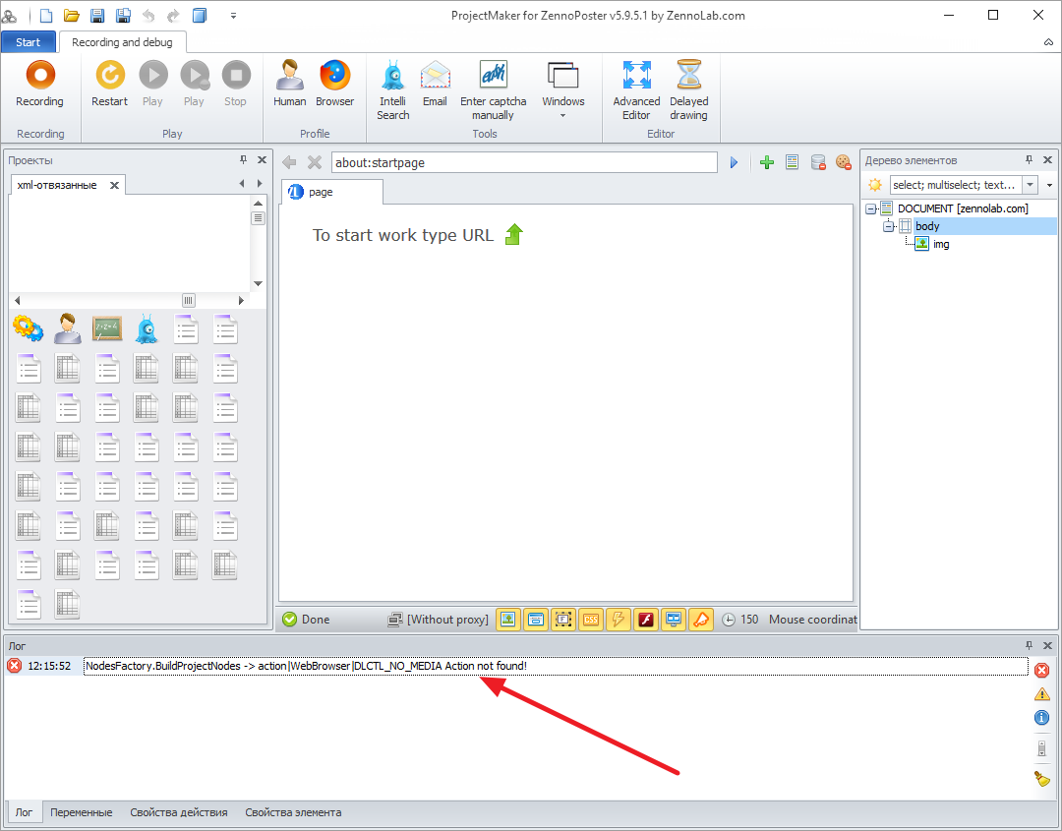Open project with the folder icon
This screenshot has height=831, width=1062.
click(x=71, y=15)
